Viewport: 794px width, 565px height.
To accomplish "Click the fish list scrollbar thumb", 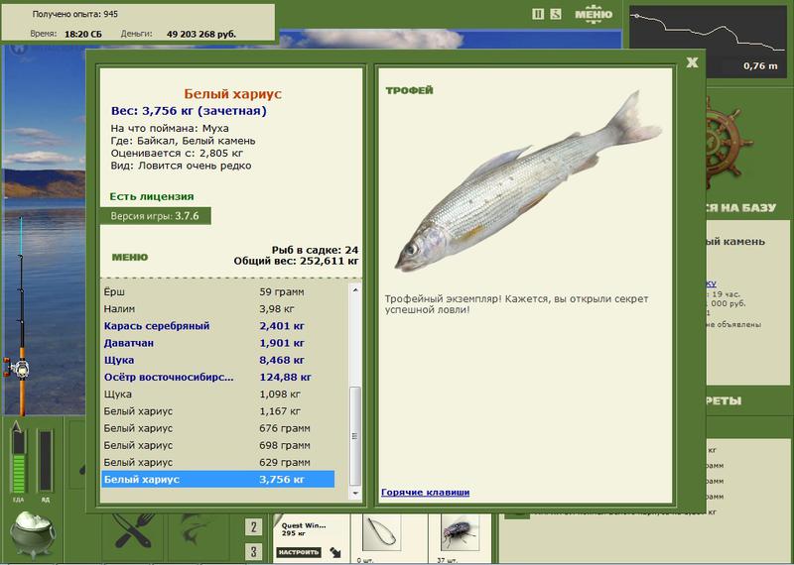I will 355,436.
